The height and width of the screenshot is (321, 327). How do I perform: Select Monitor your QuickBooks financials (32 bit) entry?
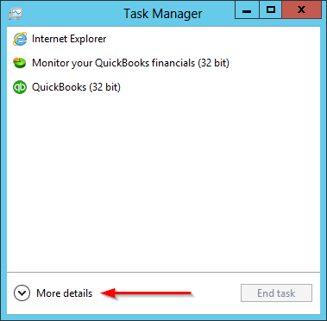click(x=130, y=63)
